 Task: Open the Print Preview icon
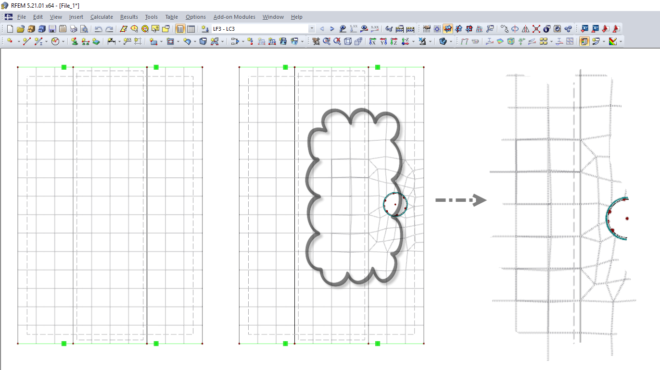click(x=84, y=28)
